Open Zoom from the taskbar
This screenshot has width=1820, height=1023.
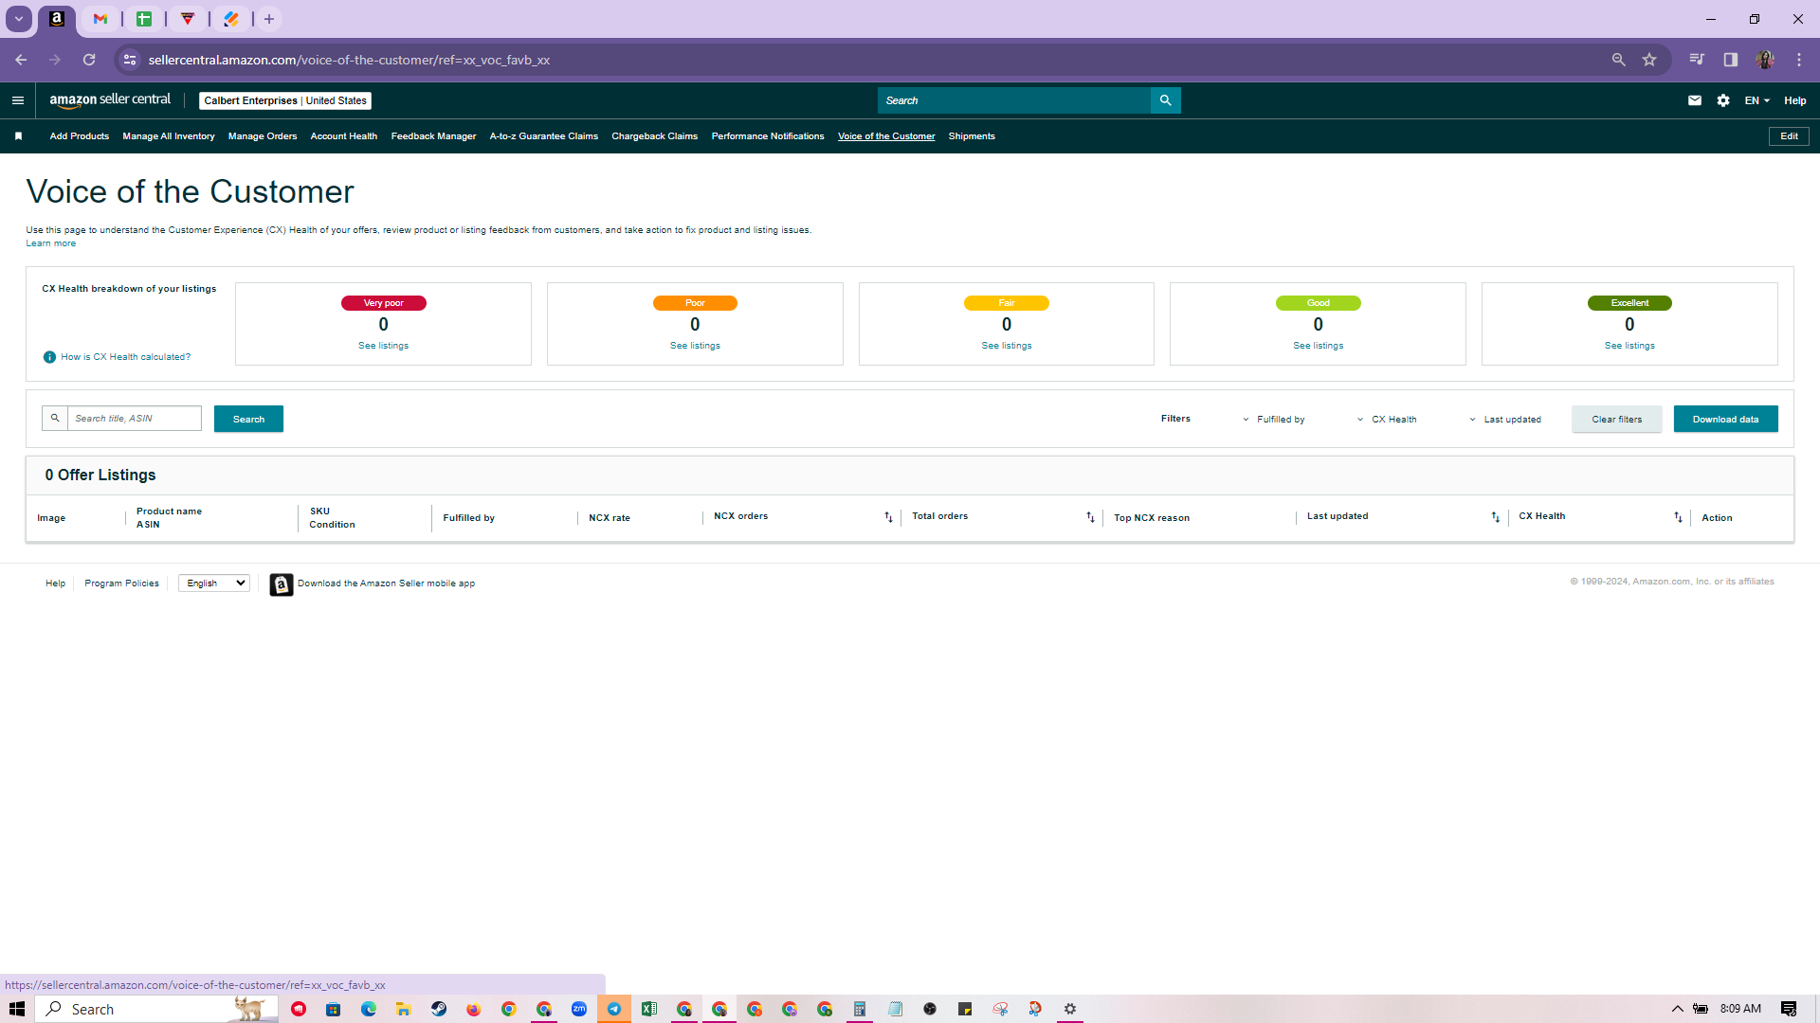click(x=579, y=1009)
